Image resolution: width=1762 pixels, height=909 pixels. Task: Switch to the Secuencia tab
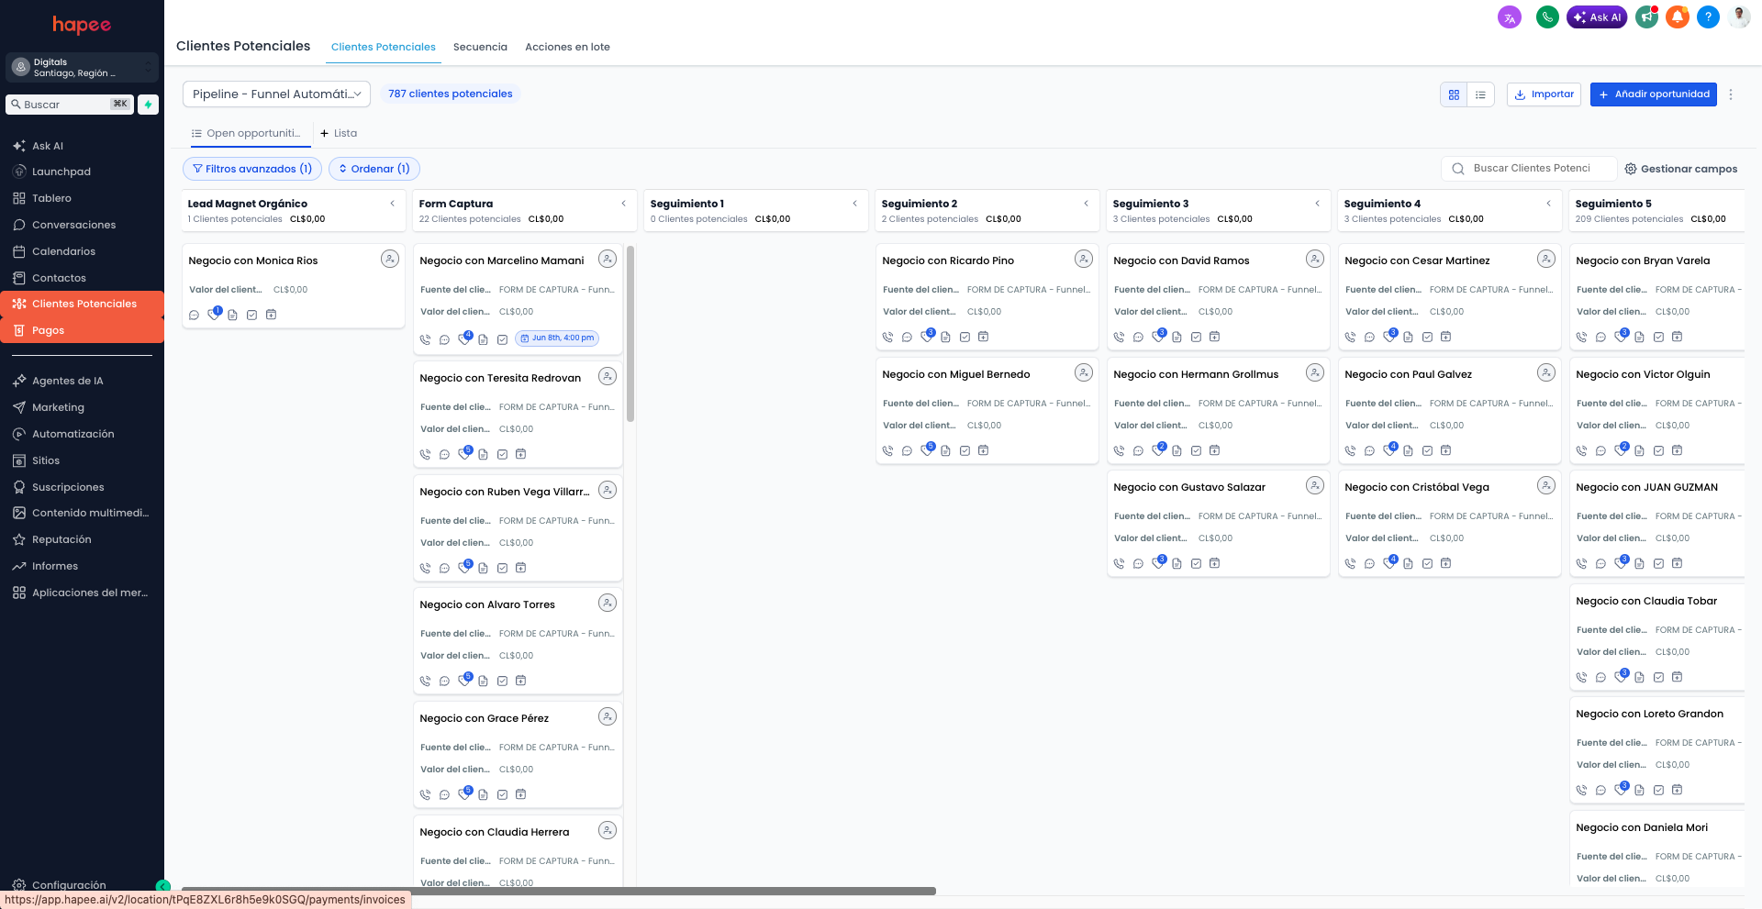click(480, 47)
